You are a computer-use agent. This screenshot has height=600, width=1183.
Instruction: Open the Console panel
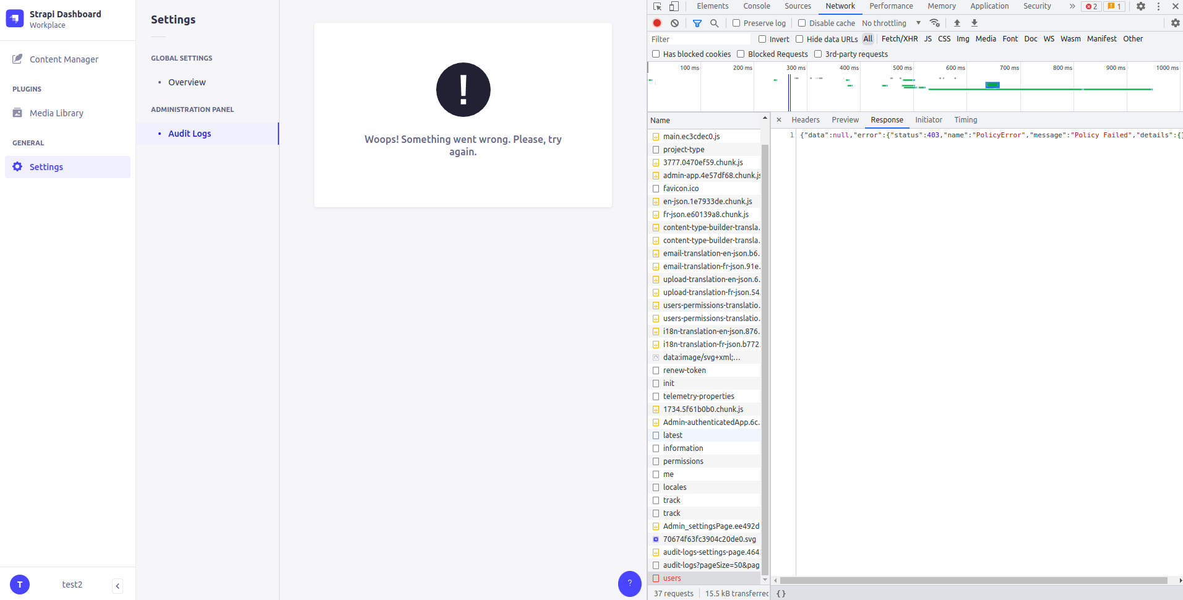point(756,6)
